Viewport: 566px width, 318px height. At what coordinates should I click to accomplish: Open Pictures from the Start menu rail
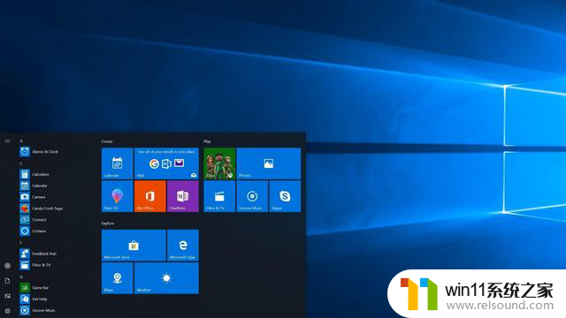coord(8,296)
